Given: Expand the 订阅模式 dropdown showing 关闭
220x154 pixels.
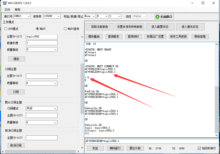Looking at the screenshot, I should coord(42,108).
